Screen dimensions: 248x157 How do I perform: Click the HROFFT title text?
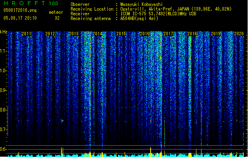tap(24, 3)
